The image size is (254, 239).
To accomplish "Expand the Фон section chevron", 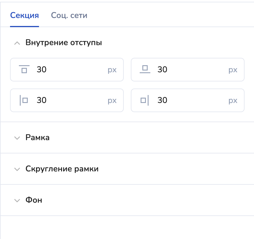I will coord(17,200).
